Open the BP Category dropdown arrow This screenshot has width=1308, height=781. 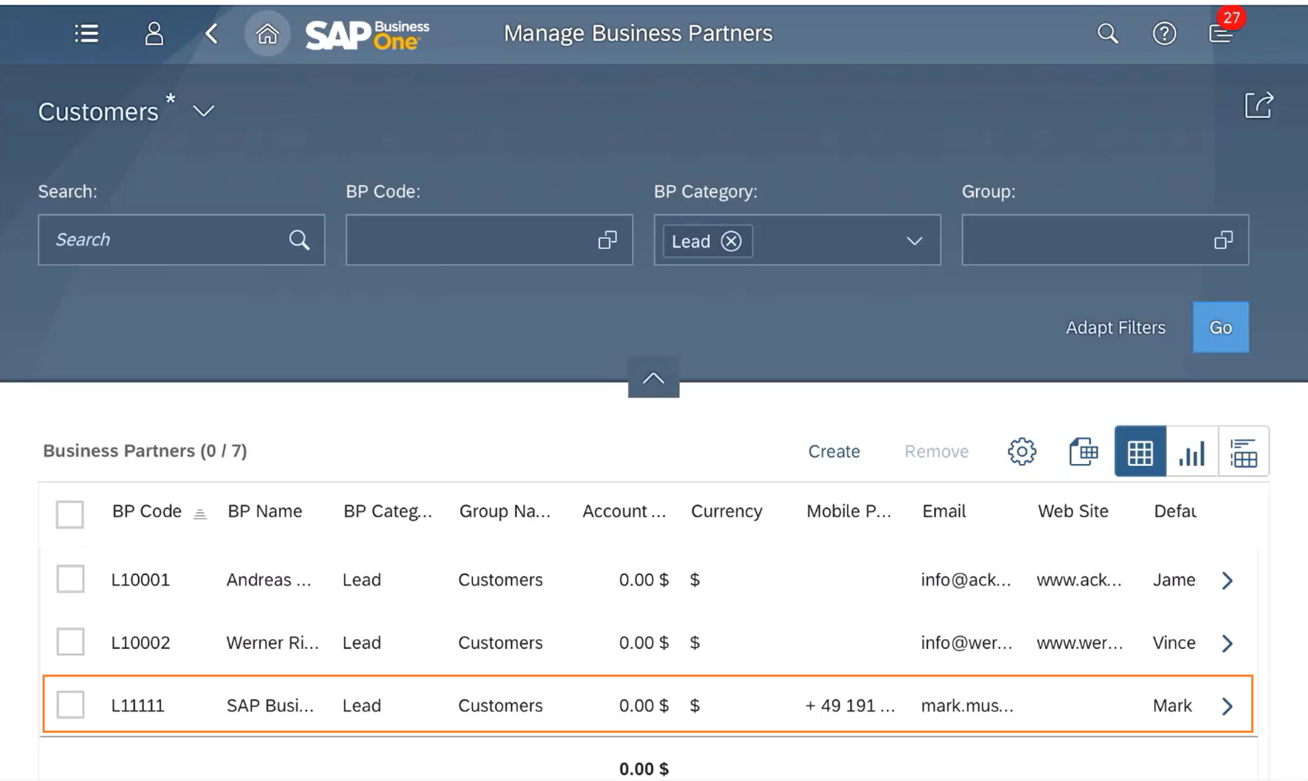pyautogui.click(x=914, y=241)
